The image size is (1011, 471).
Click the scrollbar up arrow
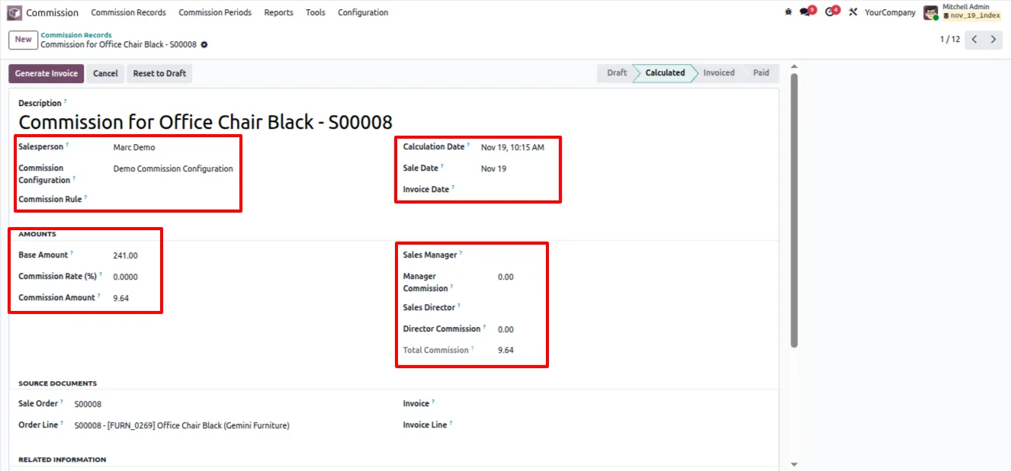coord(794,66)
